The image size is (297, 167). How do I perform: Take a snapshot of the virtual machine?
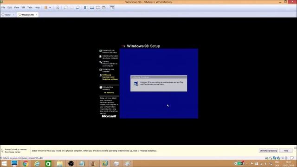(66, 7)
